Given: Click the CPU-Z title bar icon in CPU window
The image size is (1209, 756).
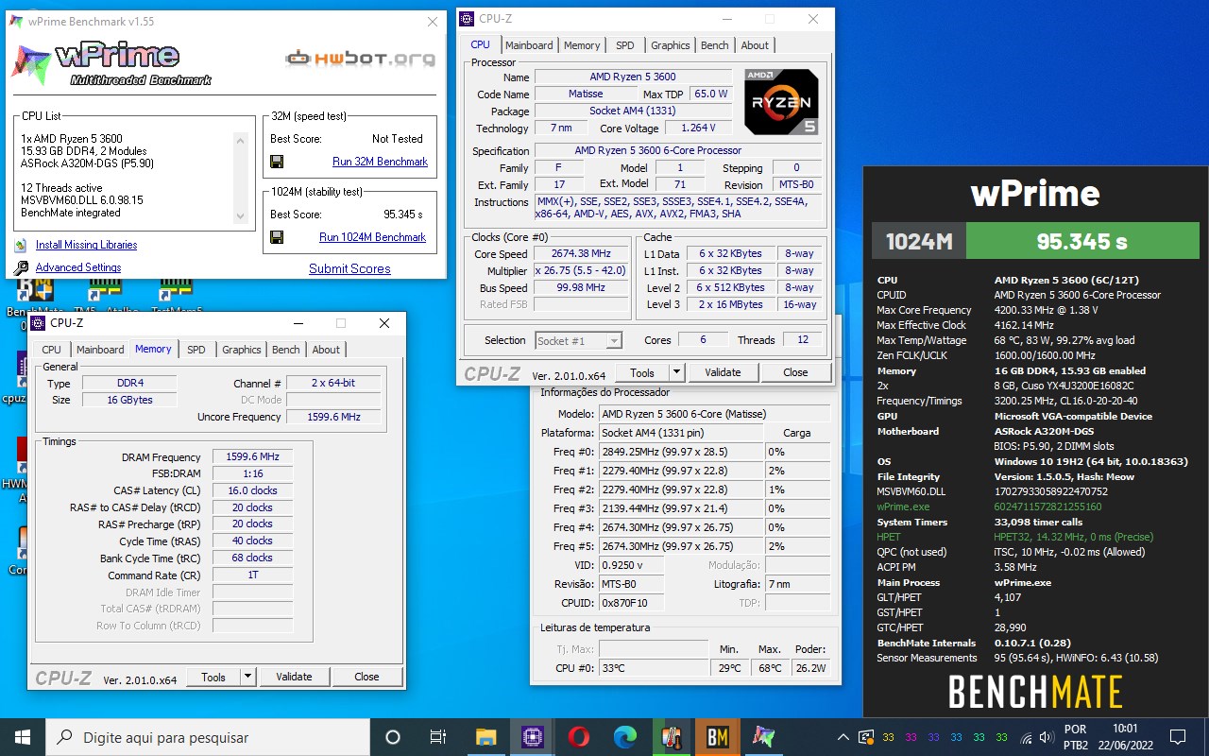Looking at the screenshot, I should click(467, 19).
